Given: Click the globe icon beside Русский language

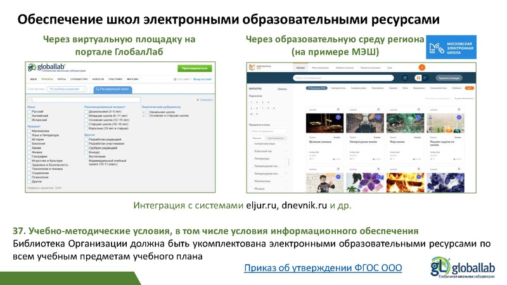Looking at the screenshot, I should pos(175,79).
